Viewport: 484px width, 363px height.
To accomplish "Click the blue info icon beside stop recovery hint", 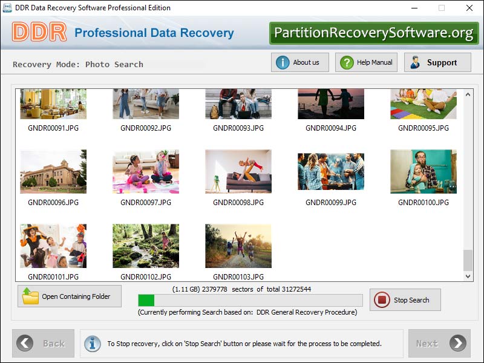I will [x=93, y=344].
